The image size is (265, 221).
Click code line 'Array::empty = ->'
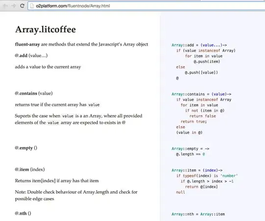(190, 148)
